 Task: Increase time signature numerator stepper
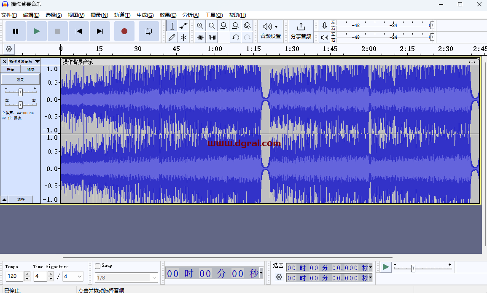(51, 274)
